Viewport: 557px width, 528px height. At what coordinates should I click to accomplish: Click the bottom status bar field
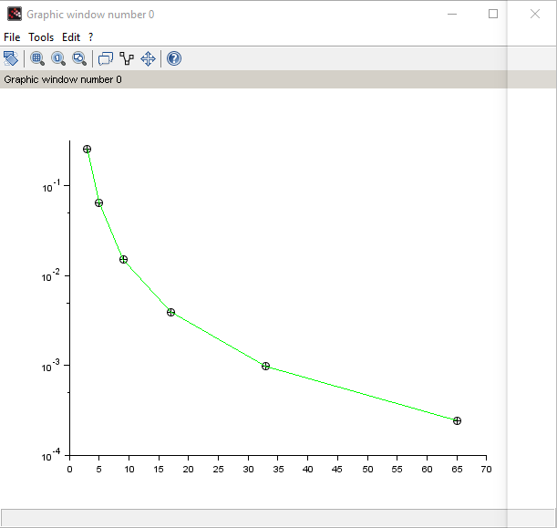[279, 518]
